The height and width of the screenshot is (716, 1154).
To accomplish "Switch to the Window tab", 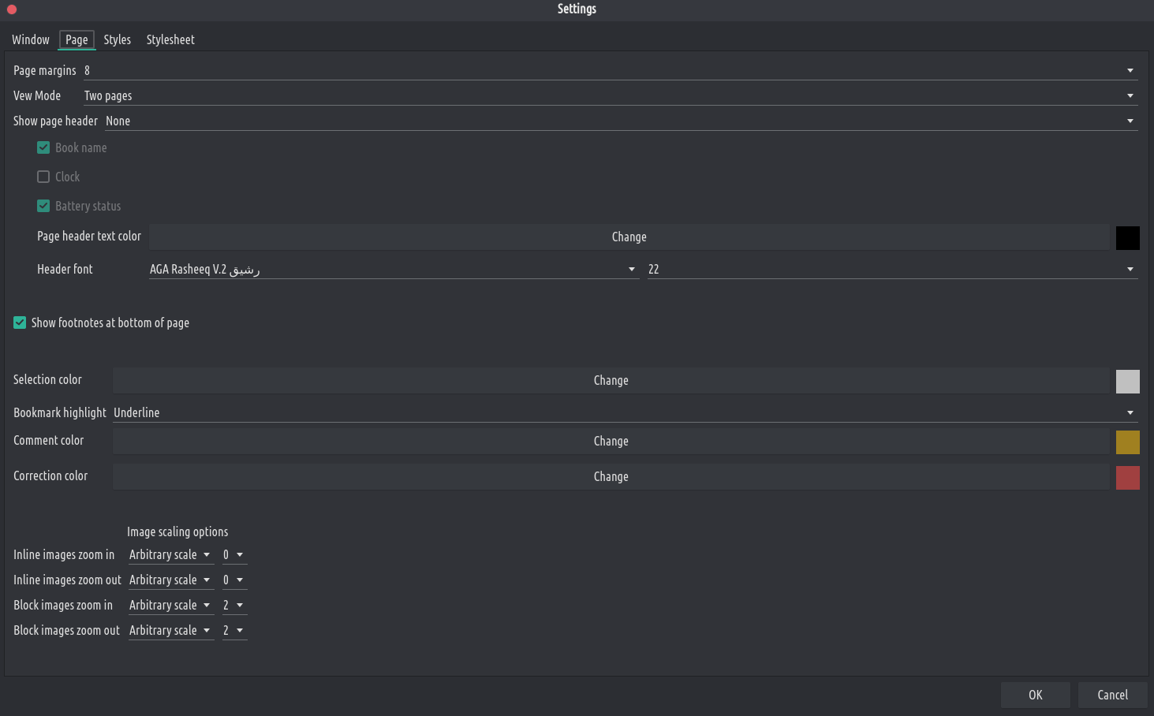I will click(x=31, y=39).
